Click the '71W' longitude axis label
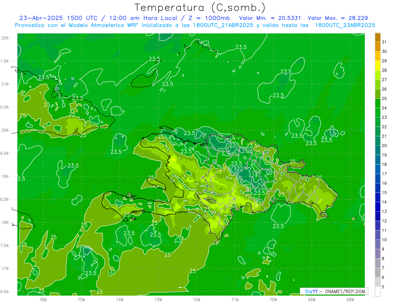The width and height of the screenshot is (393, 304). point(235,299)
